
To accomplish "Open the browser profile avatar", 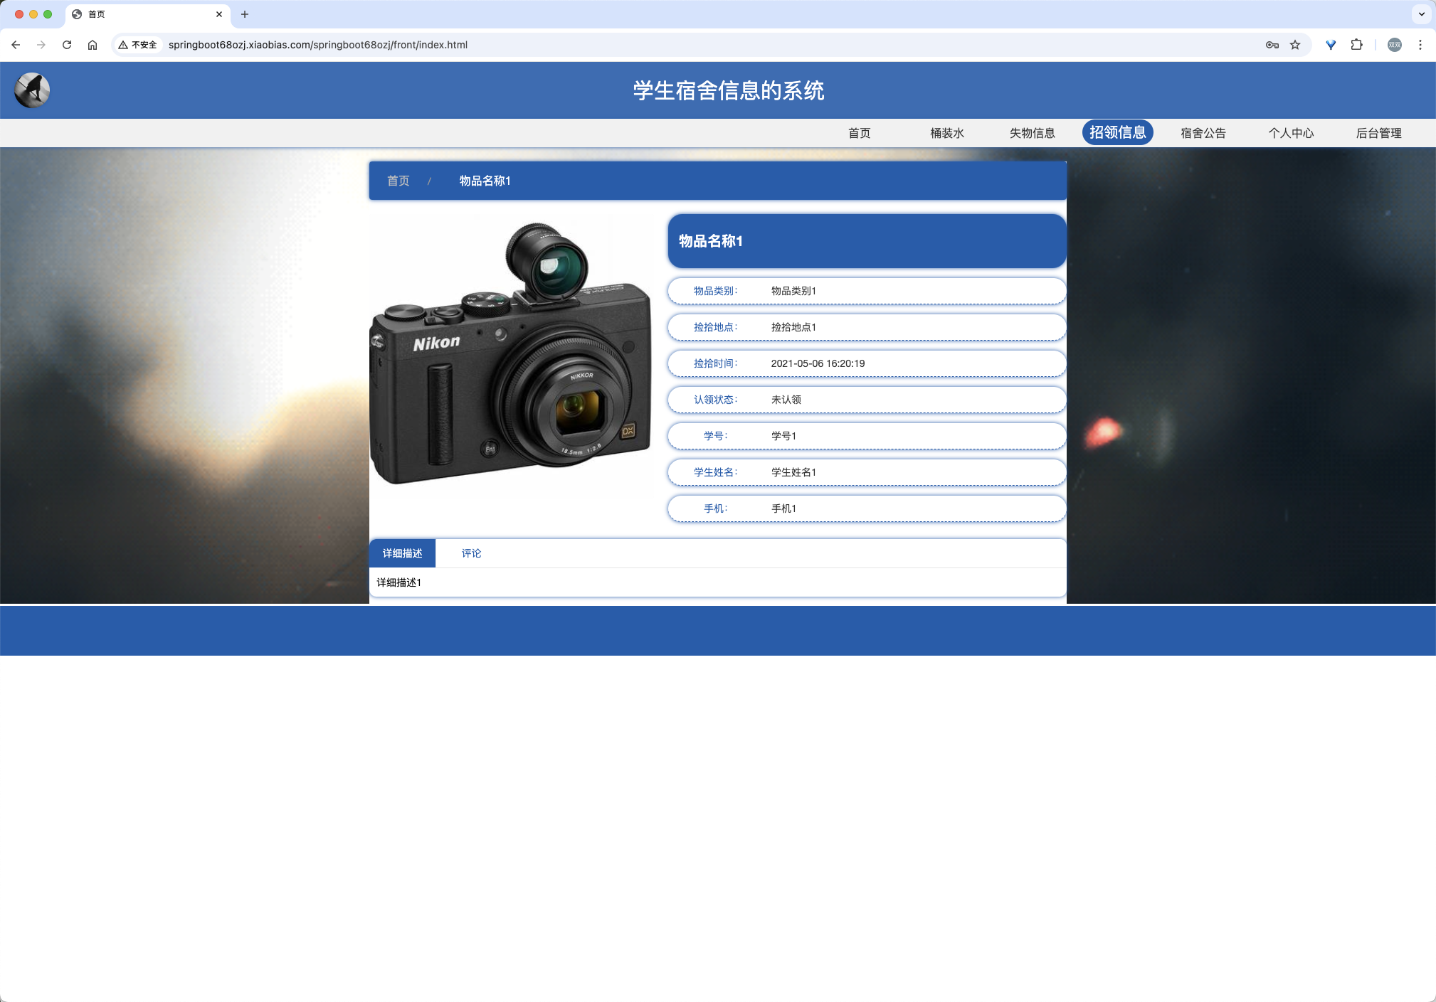I will click(1395, 45).
